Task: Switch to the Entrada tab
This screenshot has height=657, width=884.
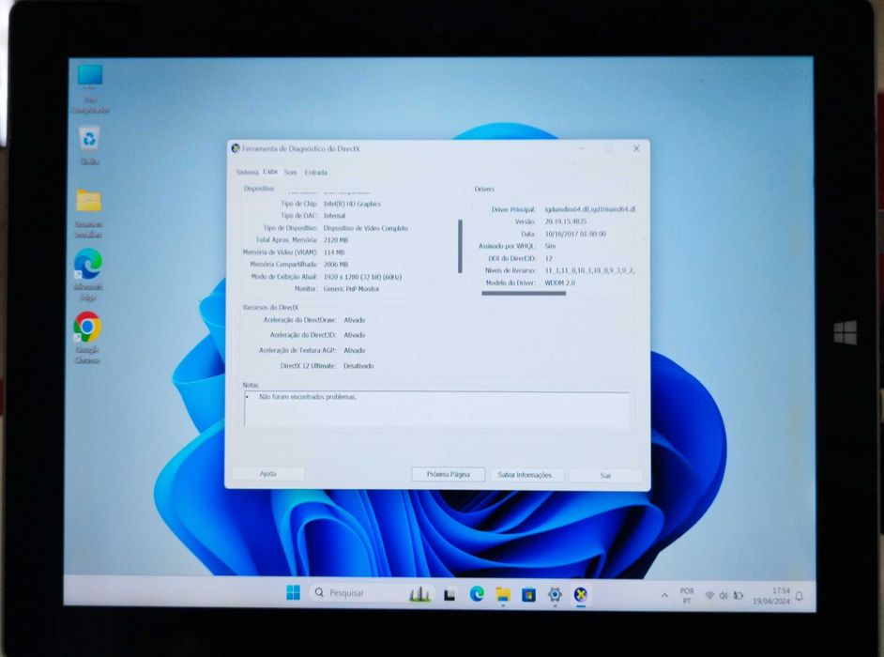Action: [315, 173]
